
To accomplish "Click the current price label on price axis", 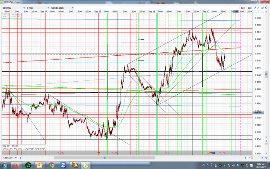I will tap(258, 113).
